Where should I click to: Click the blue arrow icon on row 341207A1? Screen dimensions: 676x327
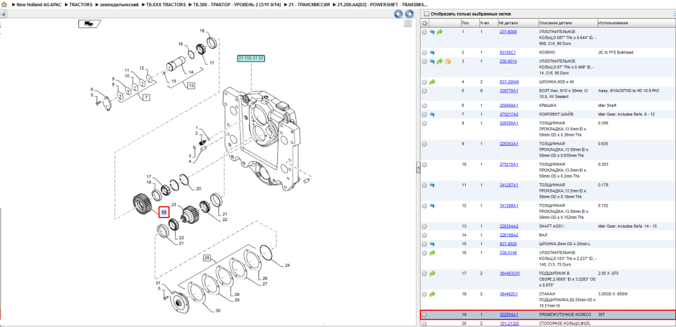(x=433, y=185)
